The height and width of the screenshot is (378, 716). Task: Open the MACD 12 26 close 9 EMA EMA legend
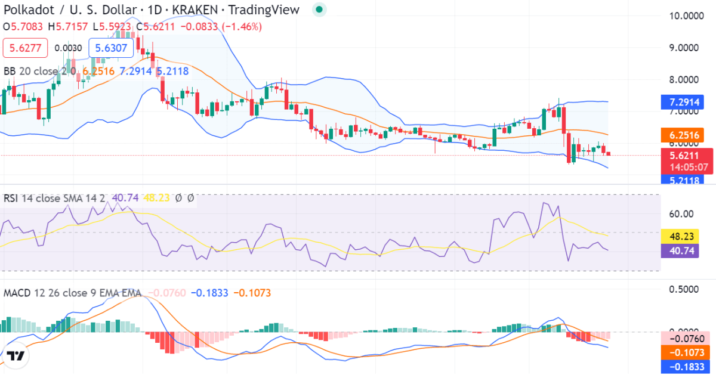point(72,293)
